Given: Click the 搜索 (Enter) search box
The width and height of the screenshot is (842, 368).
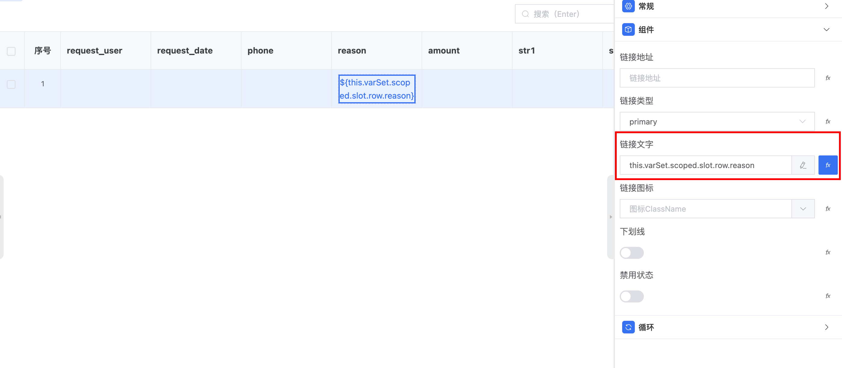Looking at the screenshot, I should coord(564,14).
